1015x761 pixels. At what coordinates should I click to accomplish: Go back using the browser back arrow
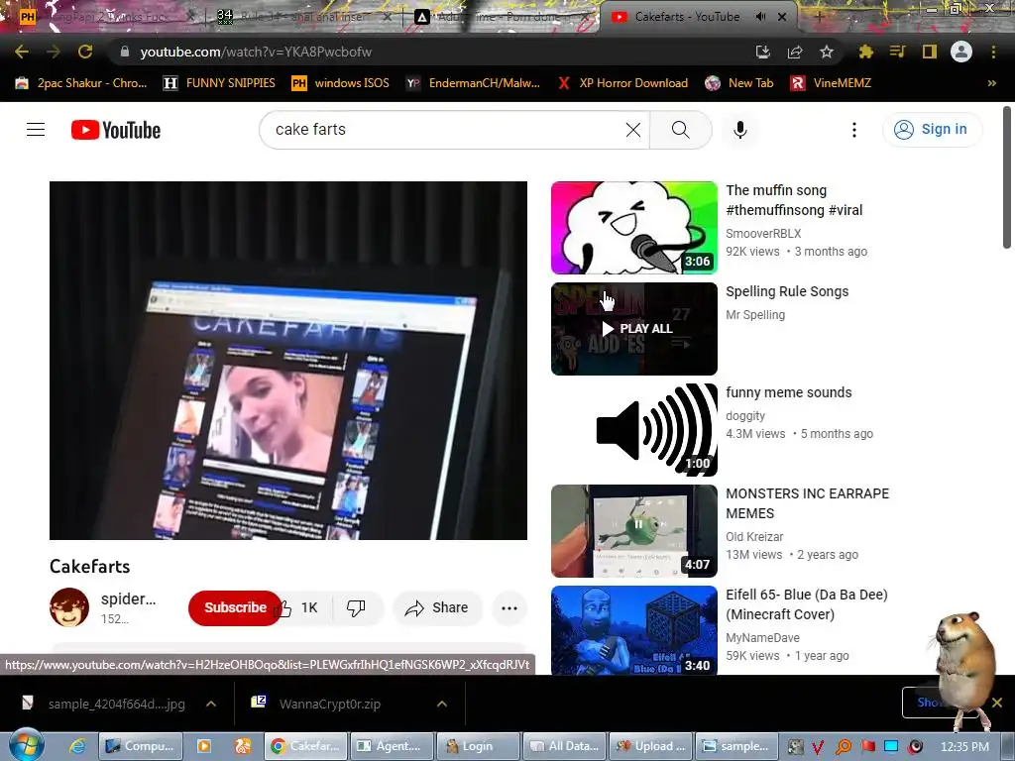point(22,52)
